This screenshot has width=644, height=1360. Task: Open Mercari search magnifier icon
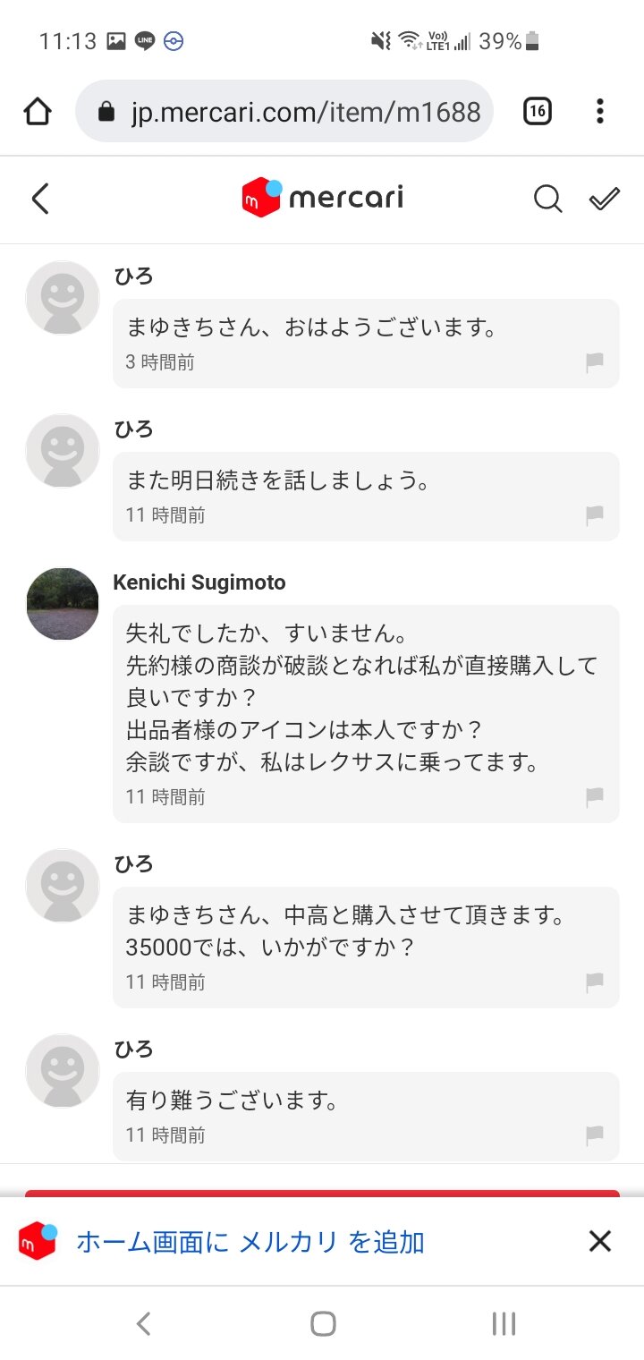click(x=547, y=199)
